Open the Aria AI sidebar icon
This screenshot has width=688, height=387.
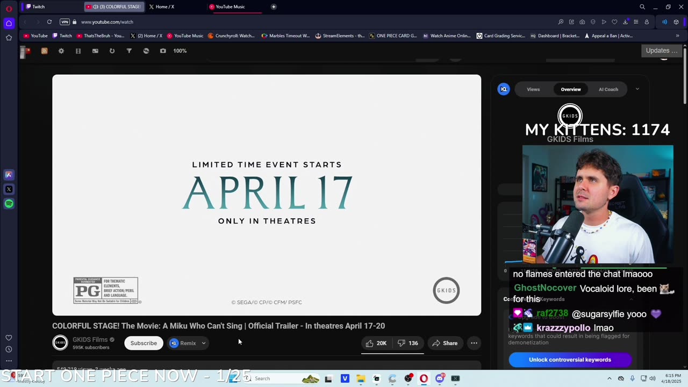pos(9,175)
